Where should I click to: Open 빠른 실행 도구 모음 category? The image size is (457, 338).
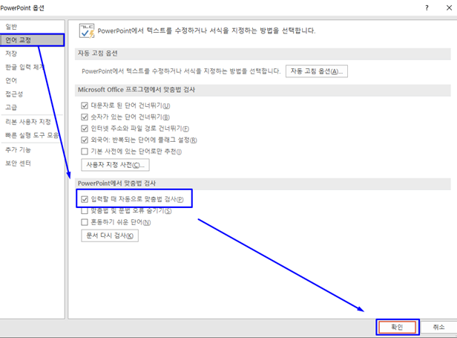tap(32, 135)
